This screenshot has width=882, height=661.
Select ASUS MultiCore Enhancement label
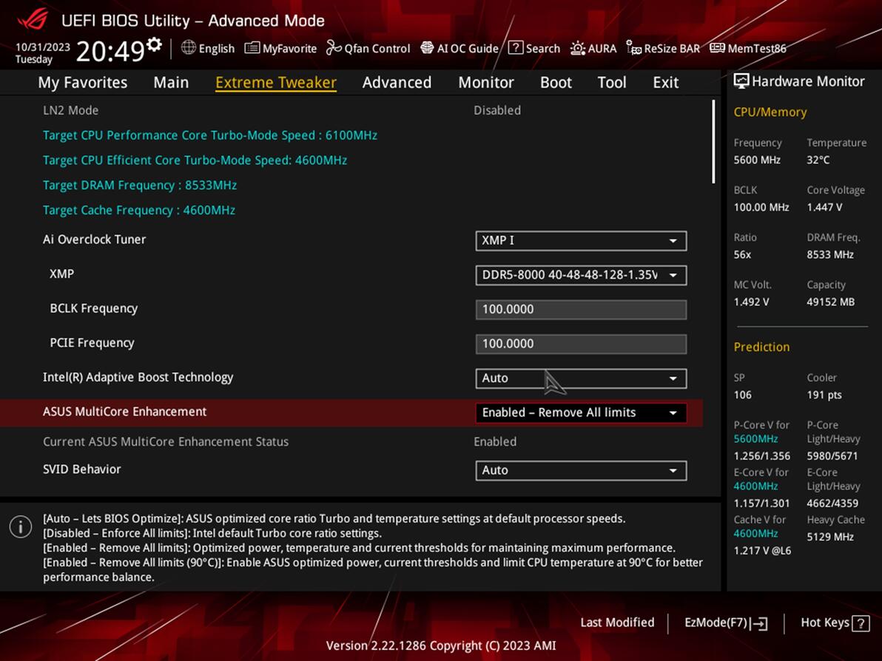coord(124,411)
